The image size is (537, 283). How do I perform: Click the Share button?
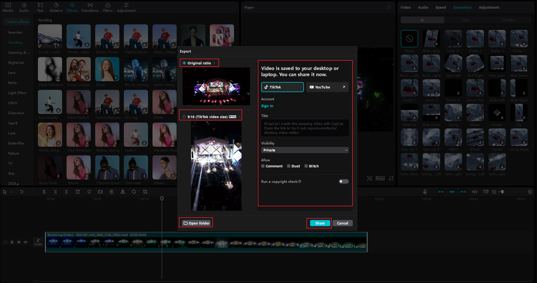pos(320,223)
